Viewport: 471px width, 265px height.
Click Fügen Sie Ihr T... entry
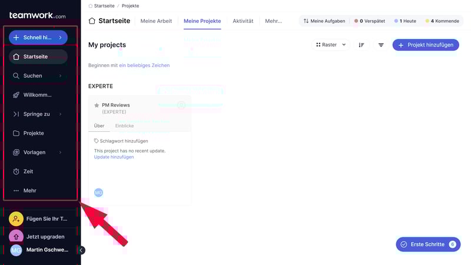pos(47,218)
